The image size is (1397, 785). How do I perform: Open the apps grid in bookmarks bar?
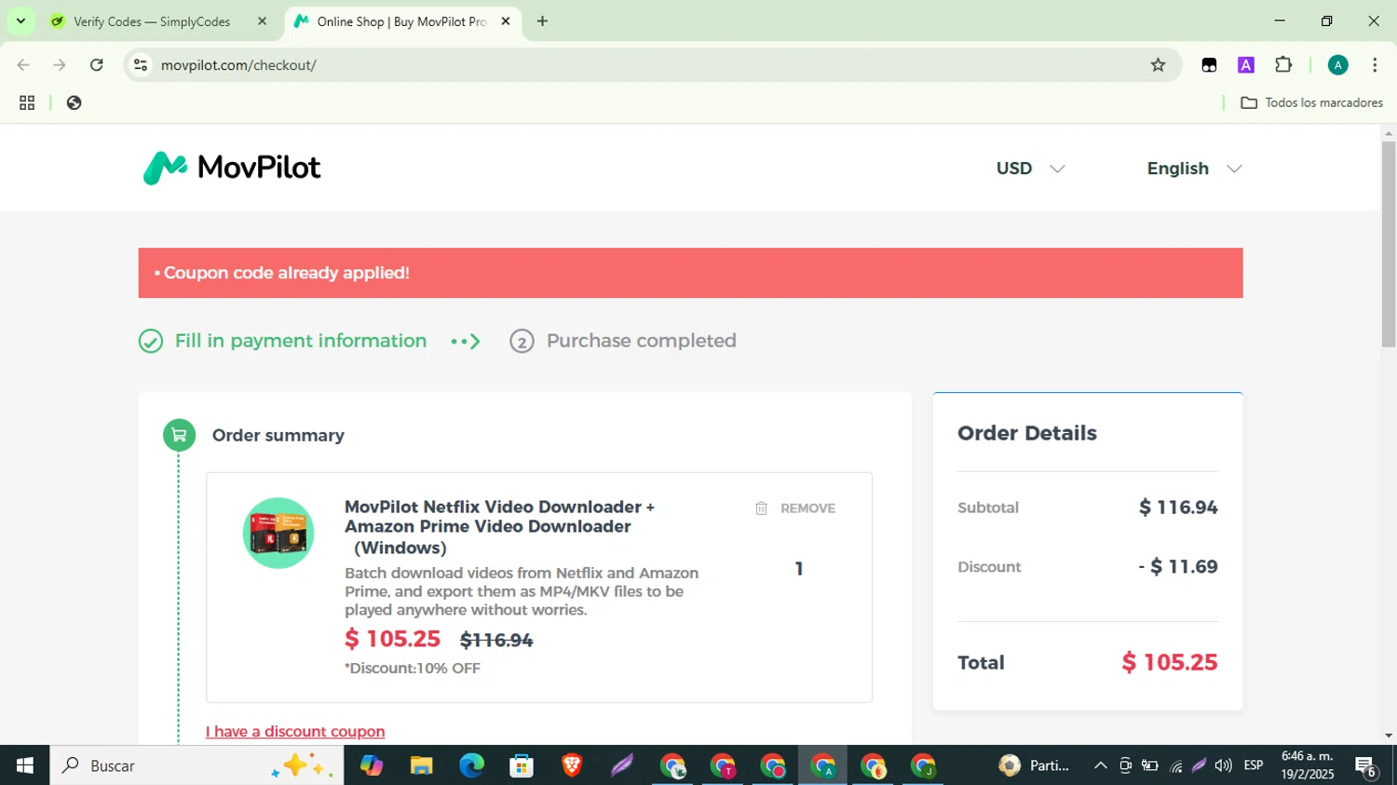[27, 103]
